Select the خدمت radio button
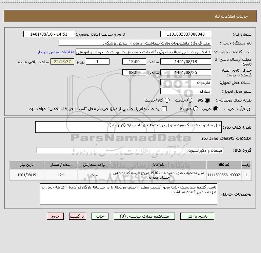The width and height of the screenshot is (261, 253). tap(190, 100)
